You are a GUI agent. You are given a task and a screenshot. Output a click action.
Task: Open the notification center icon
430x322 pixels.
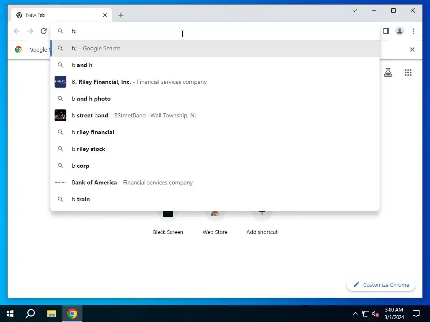coord(416,314)
